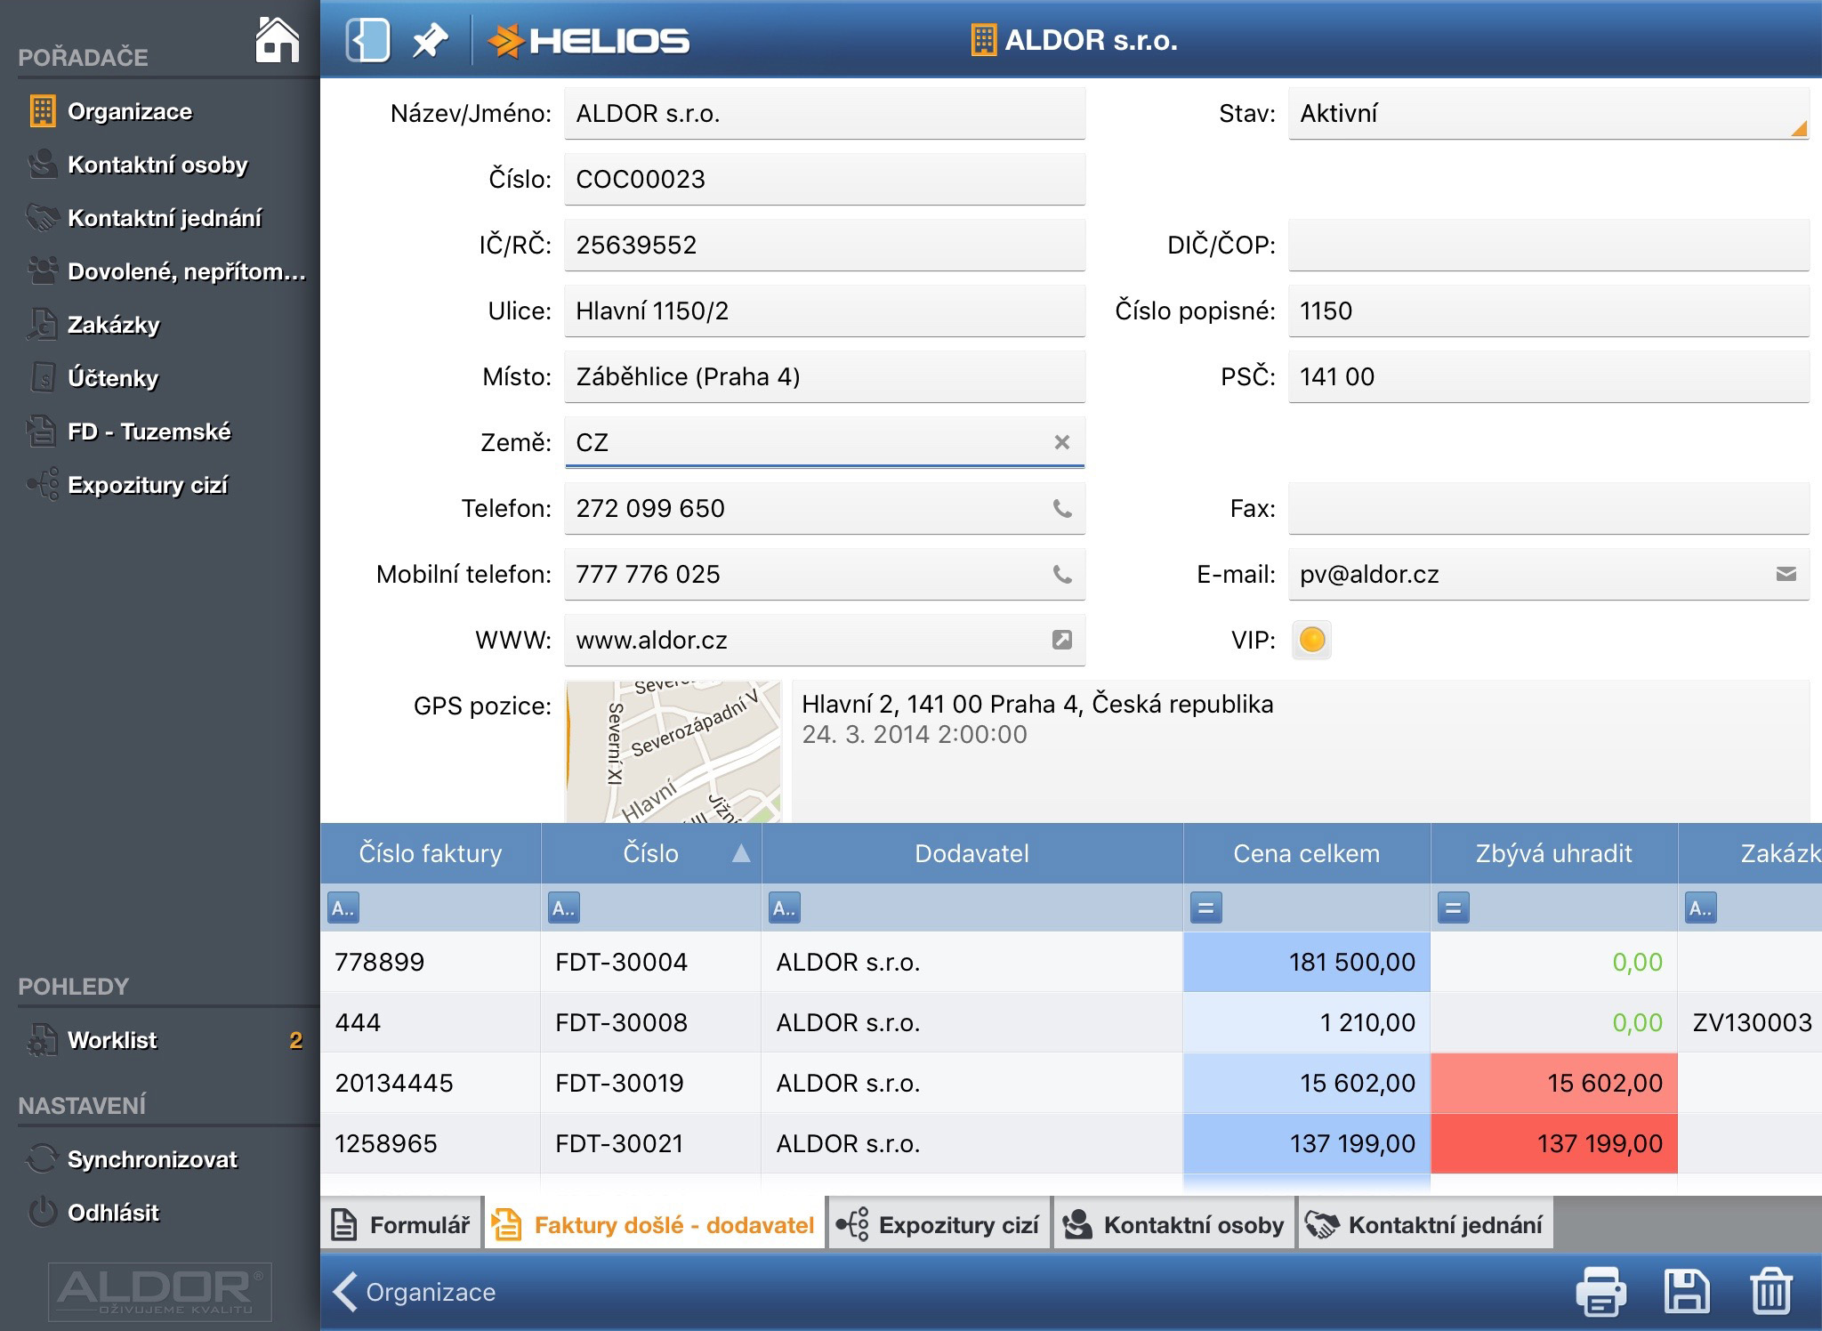Open filter operator for Zbývá uhradit column

(x=1454, y=908)
